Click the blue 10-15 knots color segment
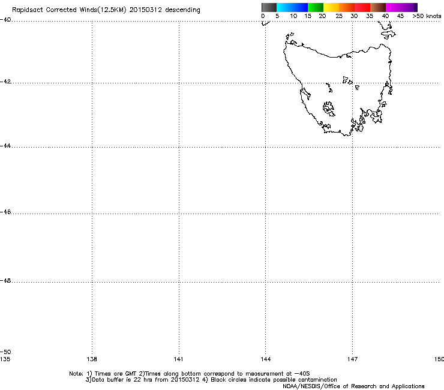Viewport: 444px width, 390px height. [300, 7]
